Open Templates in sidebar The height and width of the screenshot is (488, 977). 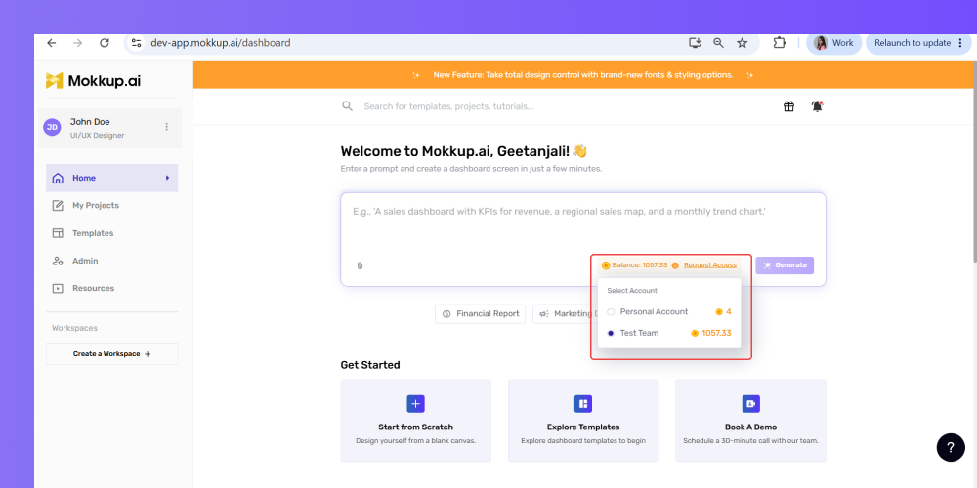pos(112,233)
